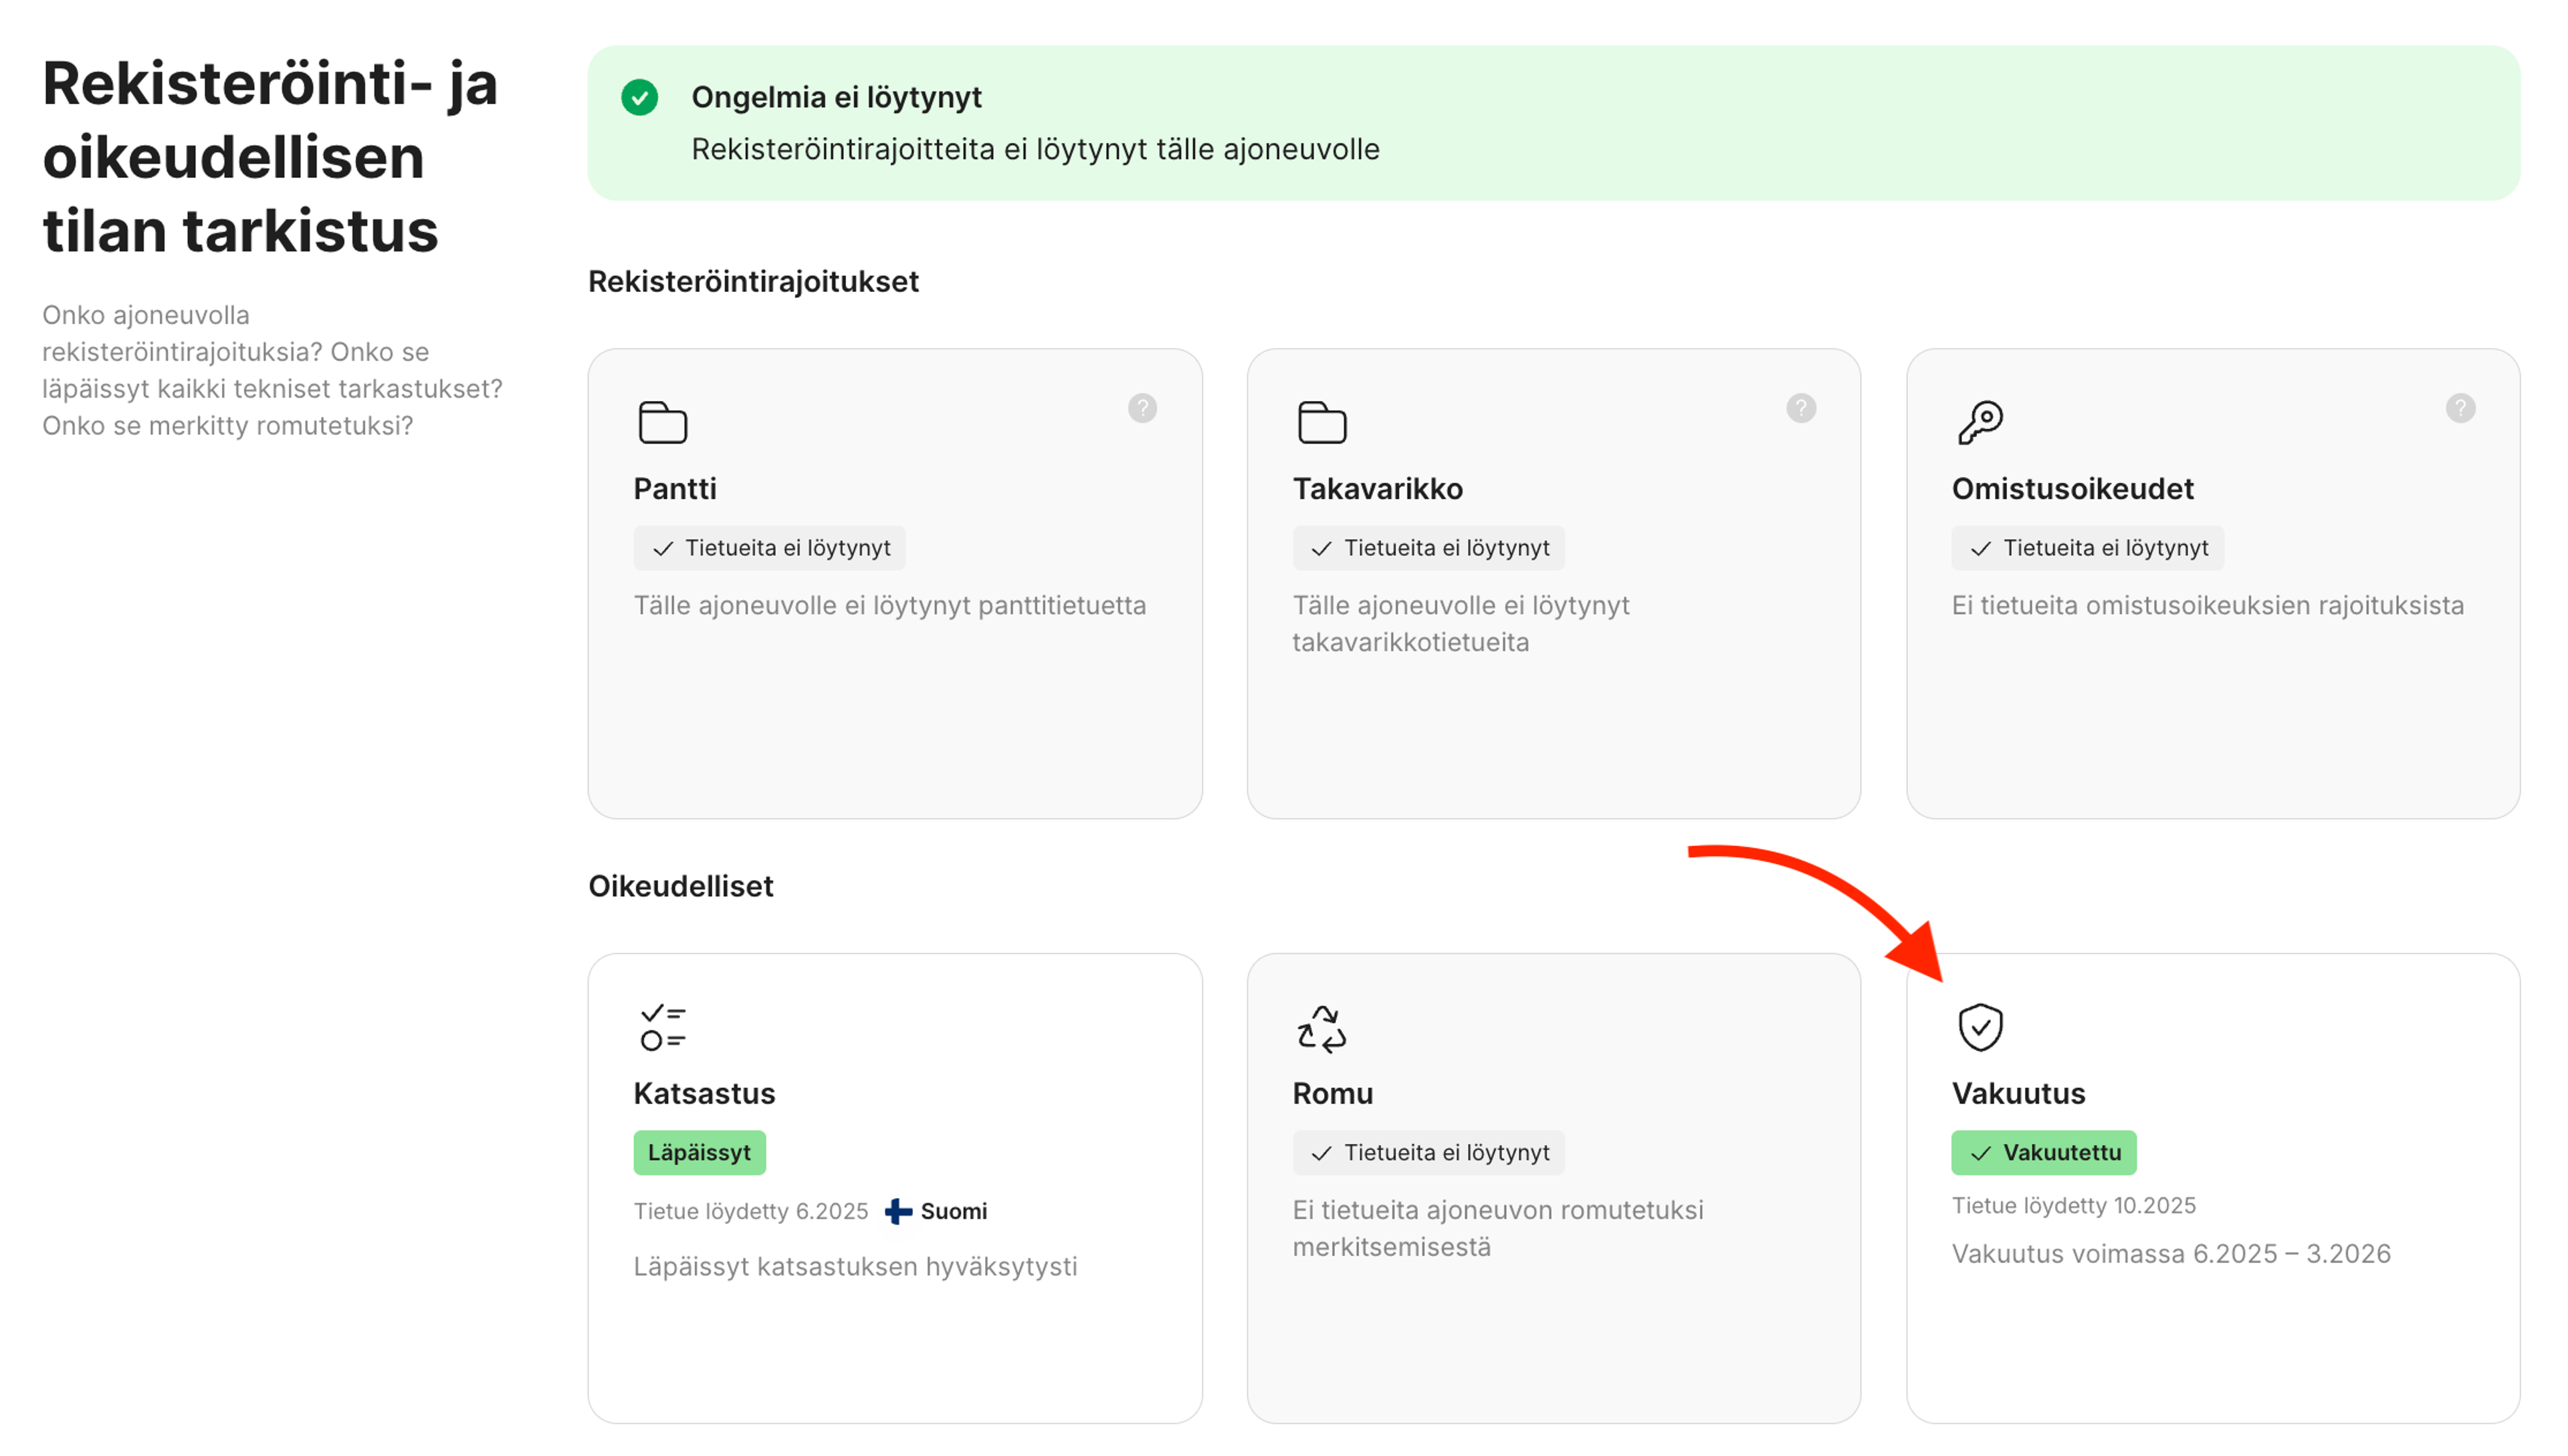Click the green Läpäissyt status badge

699,1152
